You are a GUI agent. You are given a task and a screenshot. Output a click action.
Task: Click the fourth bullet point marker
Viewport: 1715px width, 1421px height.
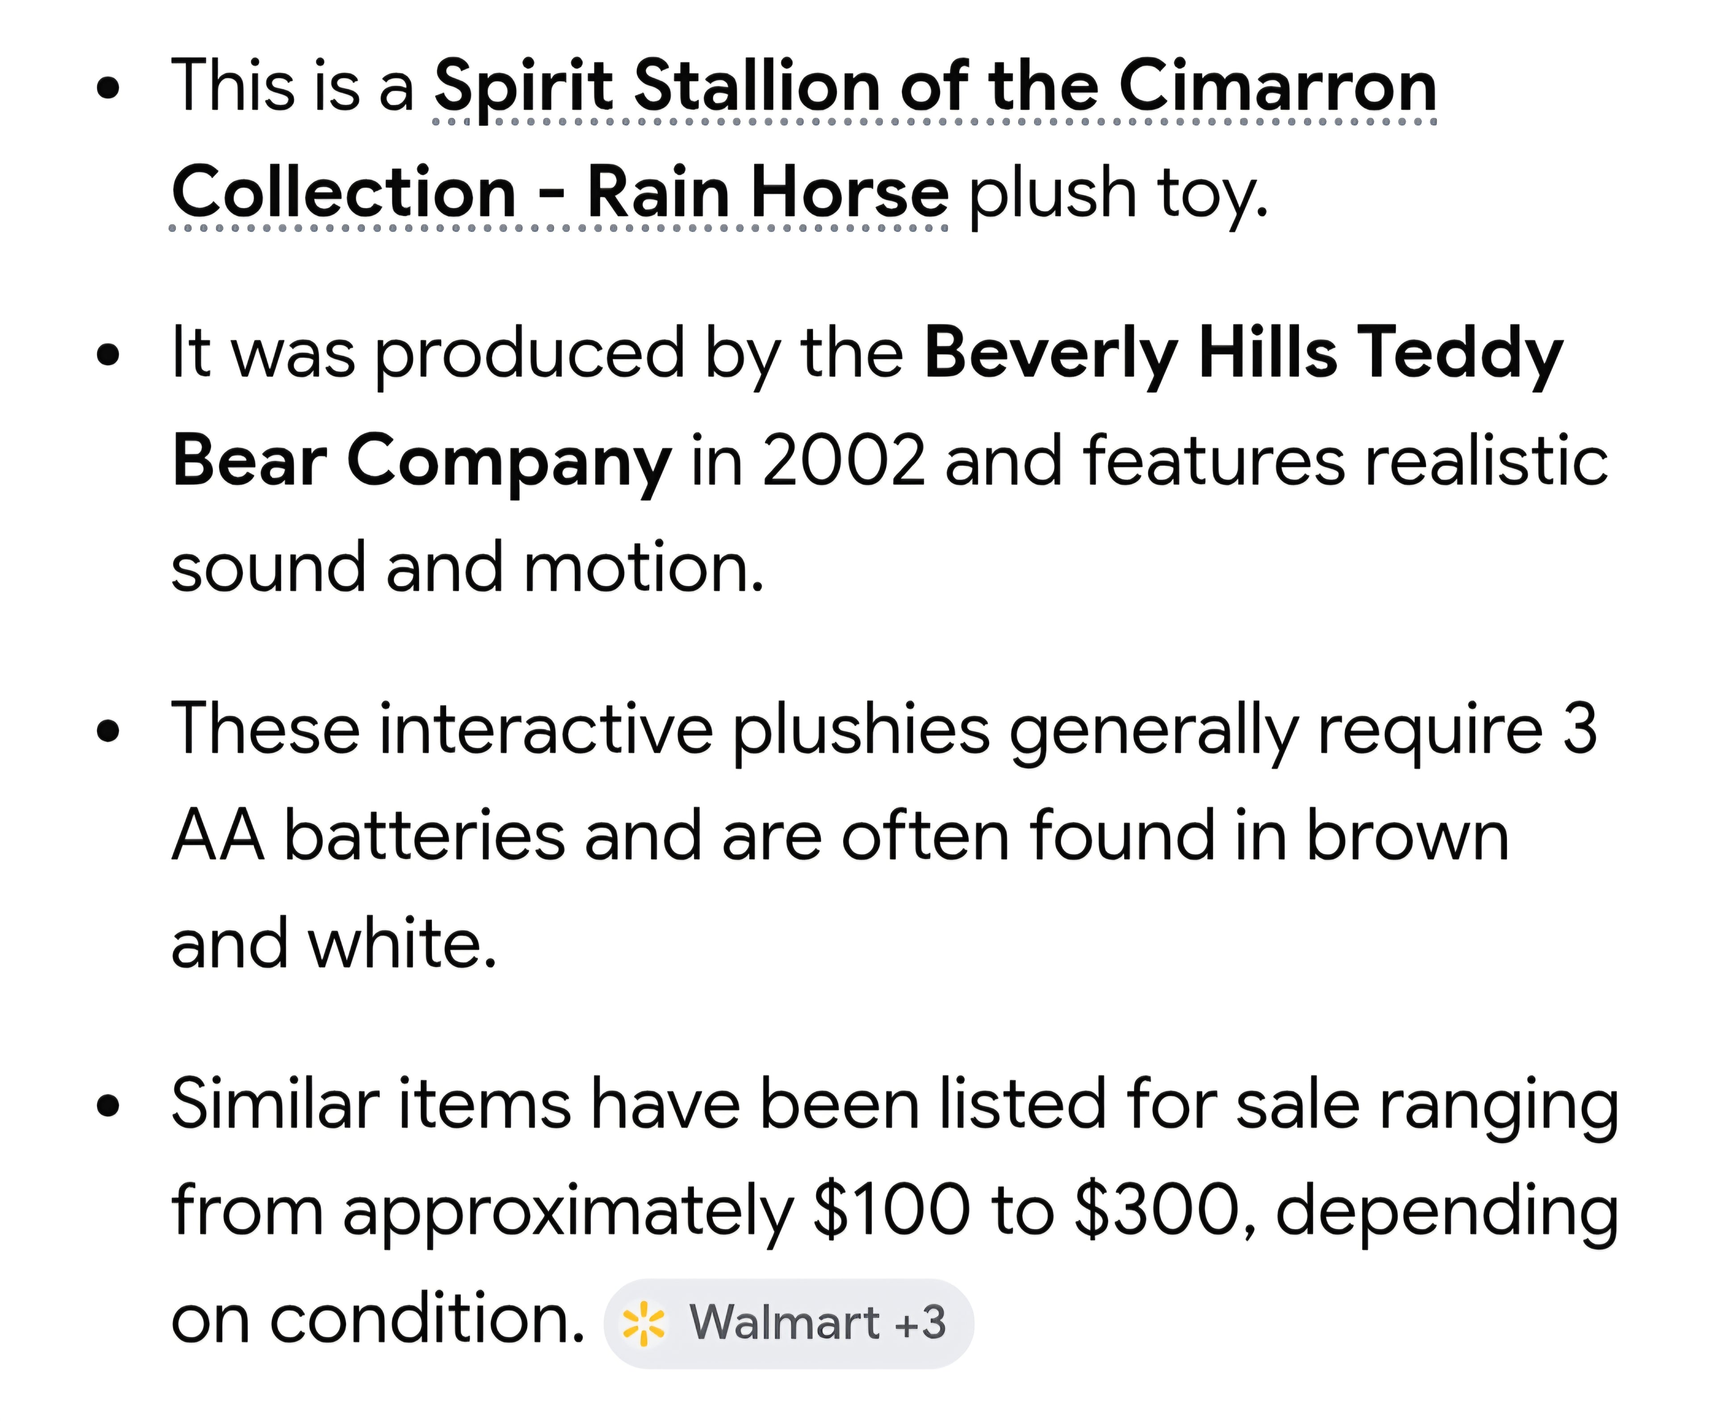[x=108, y=1106]
